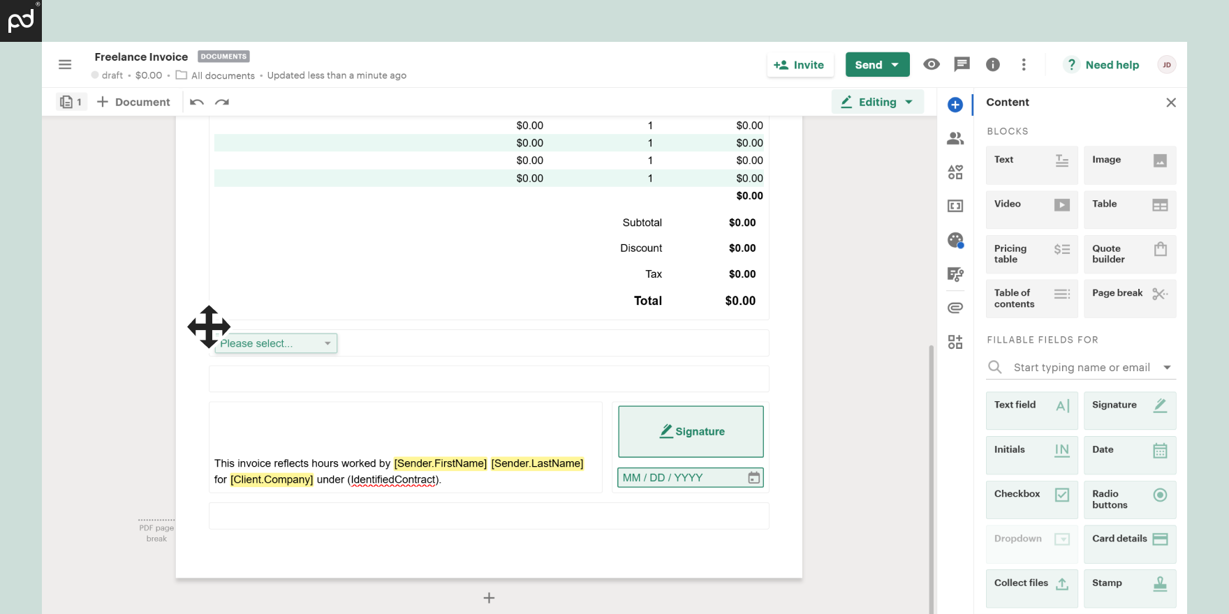Open the comments chat icon
1229x614 pixels.
tap(962, 64)
